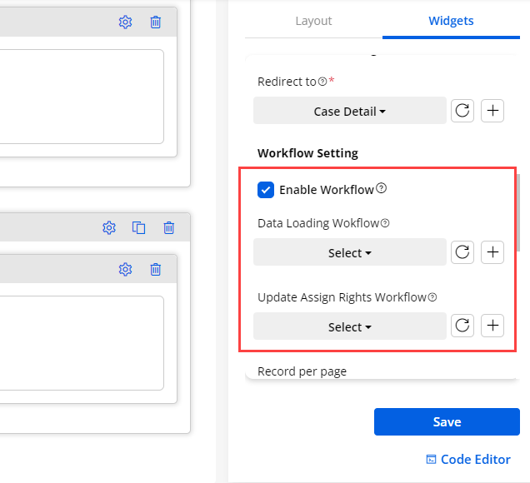Click the duplicate (copy) icon in panel header
530x483 pixels.
pyautogui.click(x=139, y=227)
